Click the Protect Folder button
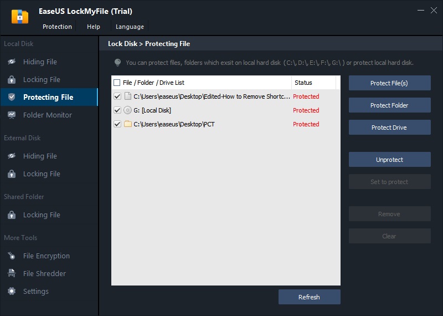This screenshot has width=443, height=316. [x=390, y=105]
